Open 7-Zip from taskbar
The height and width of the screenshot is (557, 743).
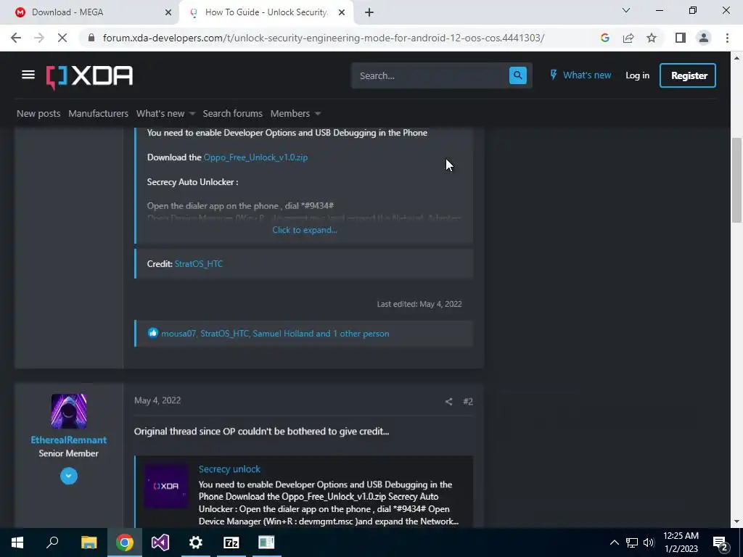tap(231, 542)
